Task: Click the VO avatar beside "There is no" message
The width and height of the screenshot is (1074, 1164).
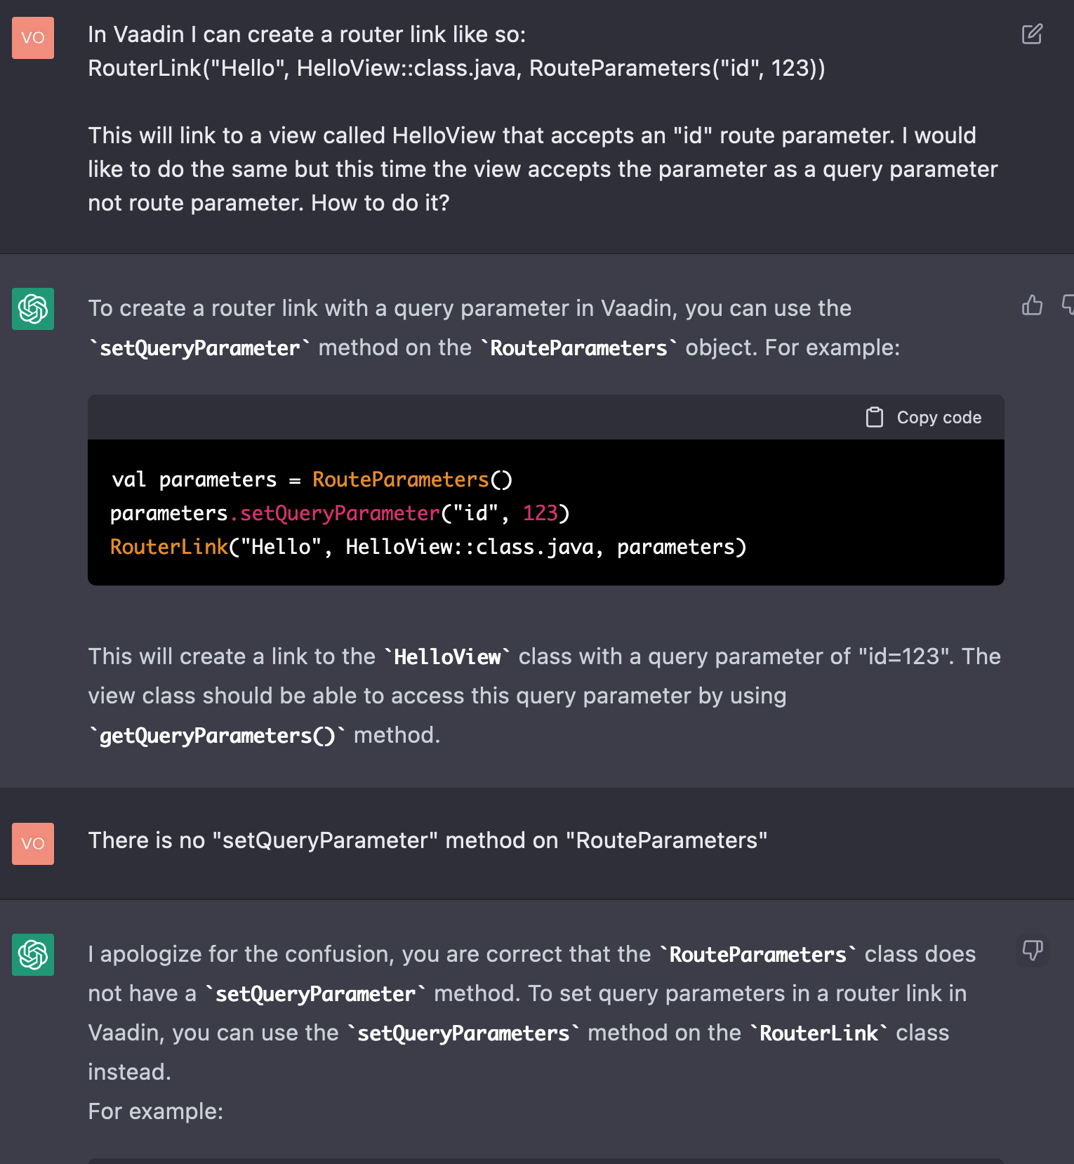Action: (33, 844)
